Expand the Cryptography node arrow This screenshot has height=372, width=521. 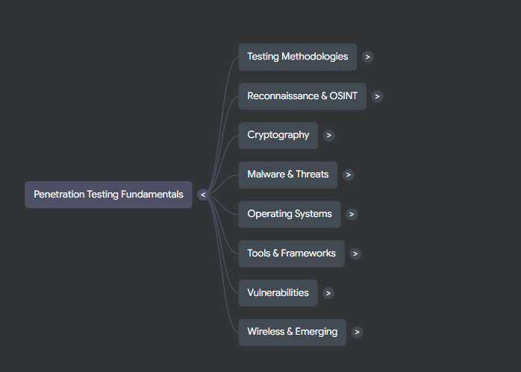click(328, 136)
